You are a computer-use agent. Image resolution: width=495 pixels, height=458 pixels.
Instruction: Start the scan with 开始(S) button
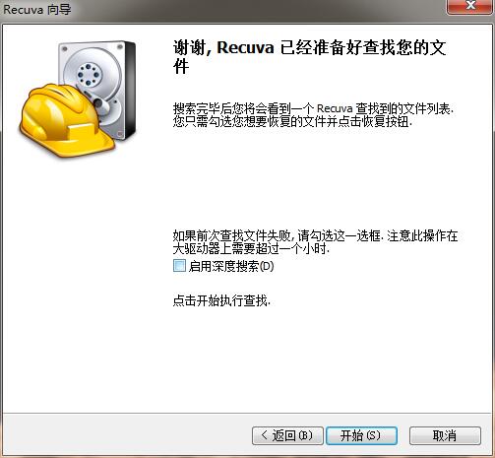(x=361, y=435)
